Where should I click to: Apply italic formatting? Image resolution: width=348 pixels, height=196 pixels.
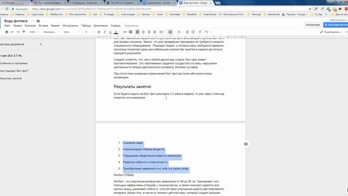[105, 32]
